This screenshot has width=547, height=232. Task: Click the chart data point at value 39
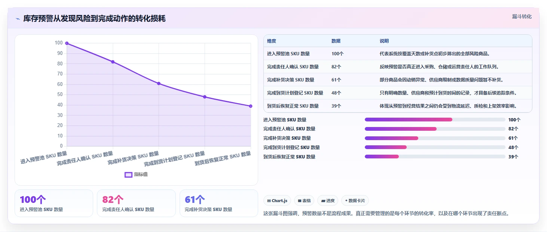pyautogui.click(x=251, y=106)
